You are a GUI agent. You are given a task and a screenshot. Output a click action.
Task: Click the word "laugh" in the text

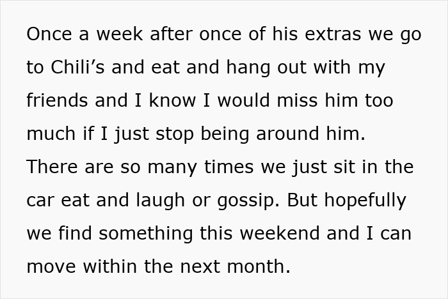[160, 200]
